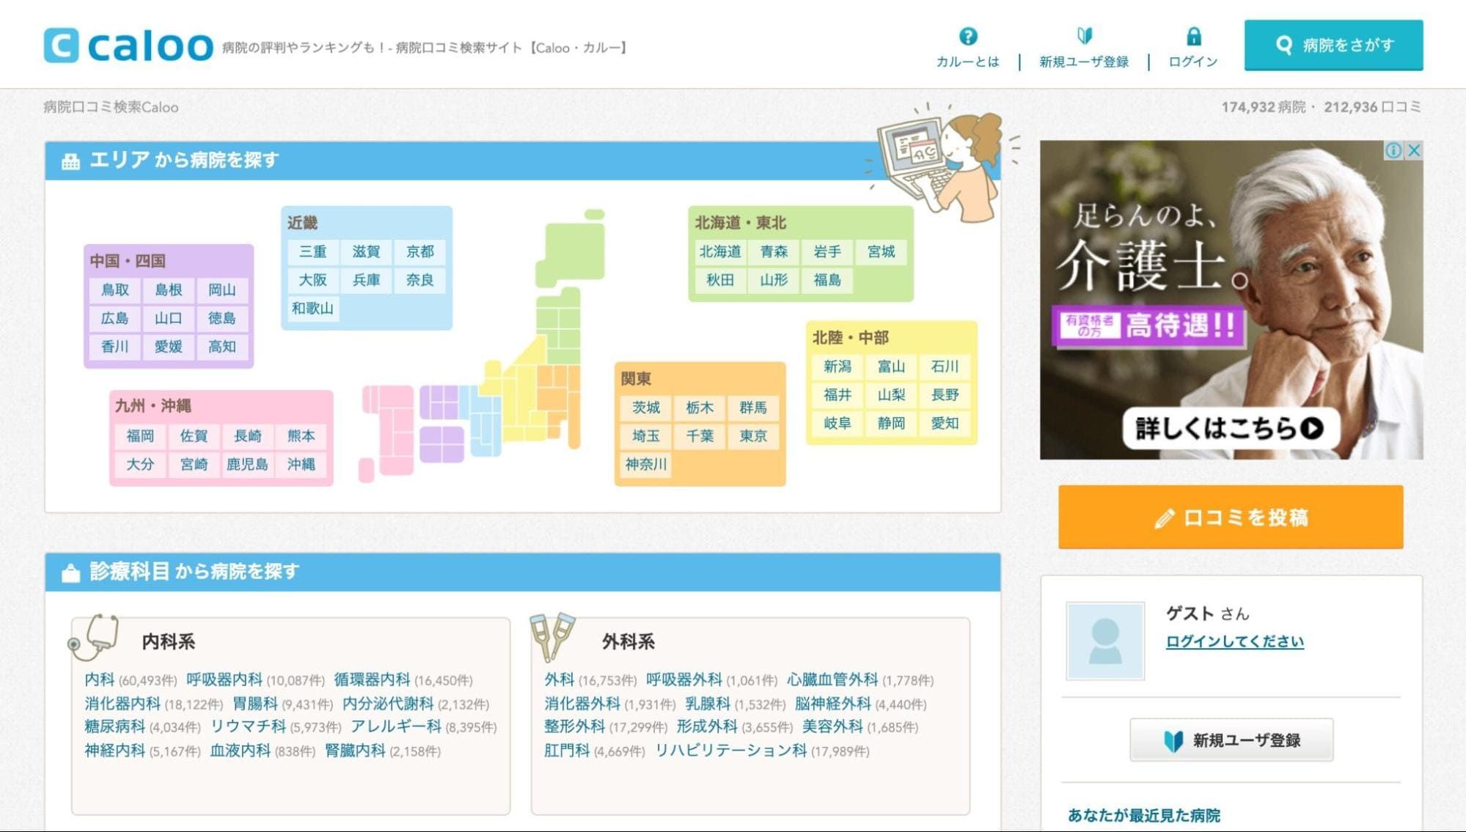Click the hospital building icon in エリア header

[x=70, y=162]
